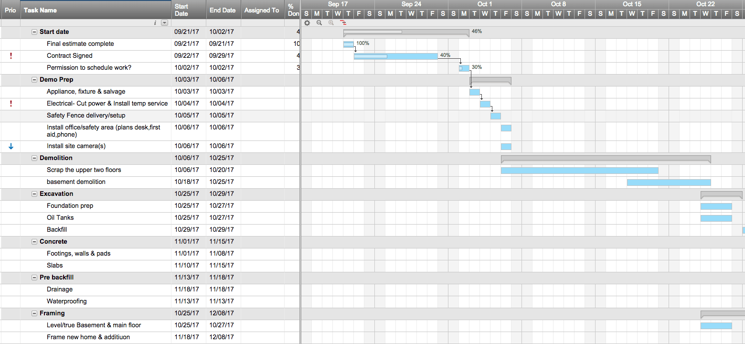This screenshot has height=344, width=745.
Task: Collapse the Excavation section
Action: [34, 194]
